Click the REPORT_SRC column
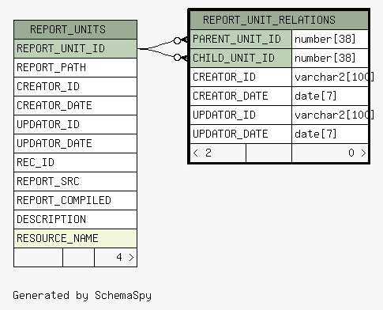This screenshot has height=310, width=383. tap(75, 181)
